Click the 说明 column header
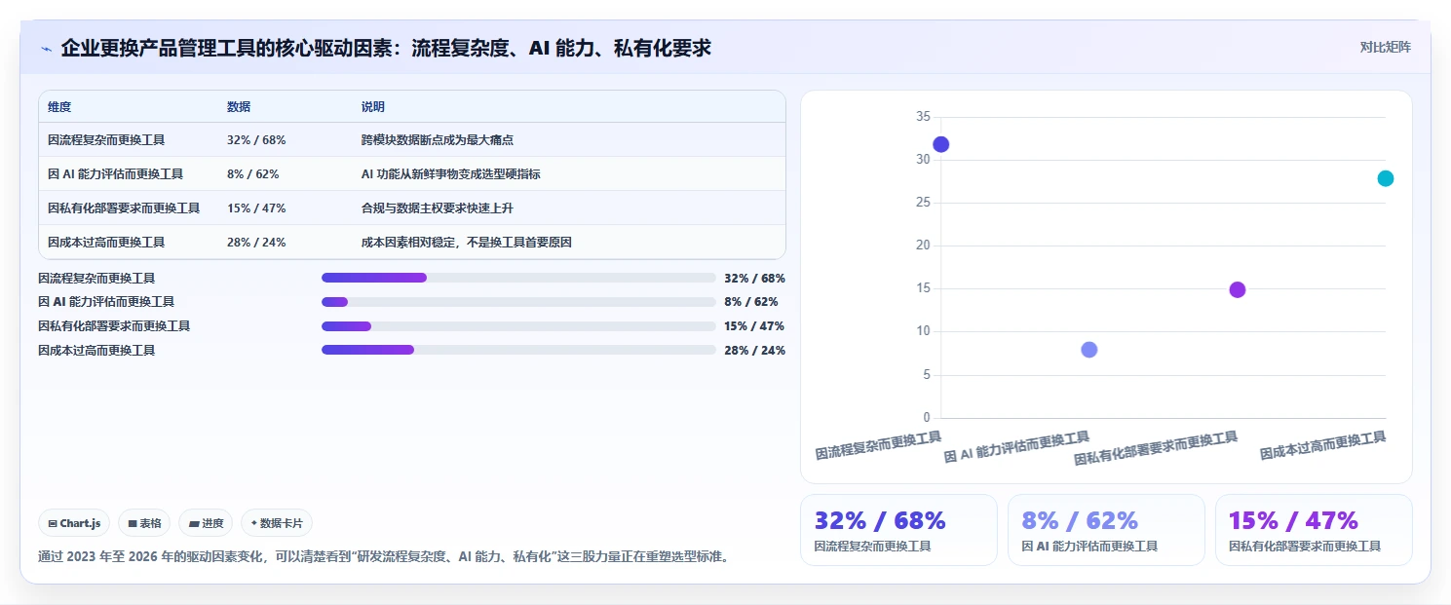This screenshot has width=1451, height=605. coord(373,106)
